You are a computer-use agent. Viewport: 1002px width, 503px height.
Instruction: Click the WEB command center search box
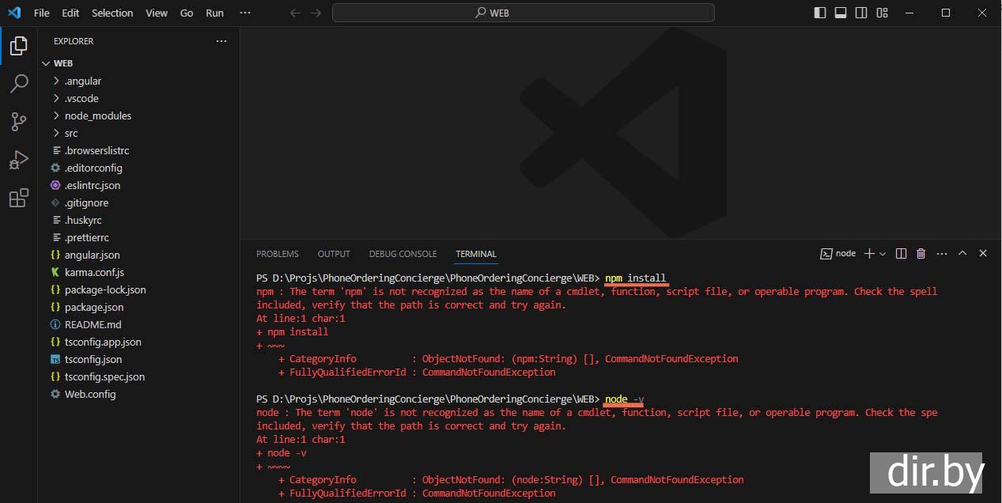[523, 13]
